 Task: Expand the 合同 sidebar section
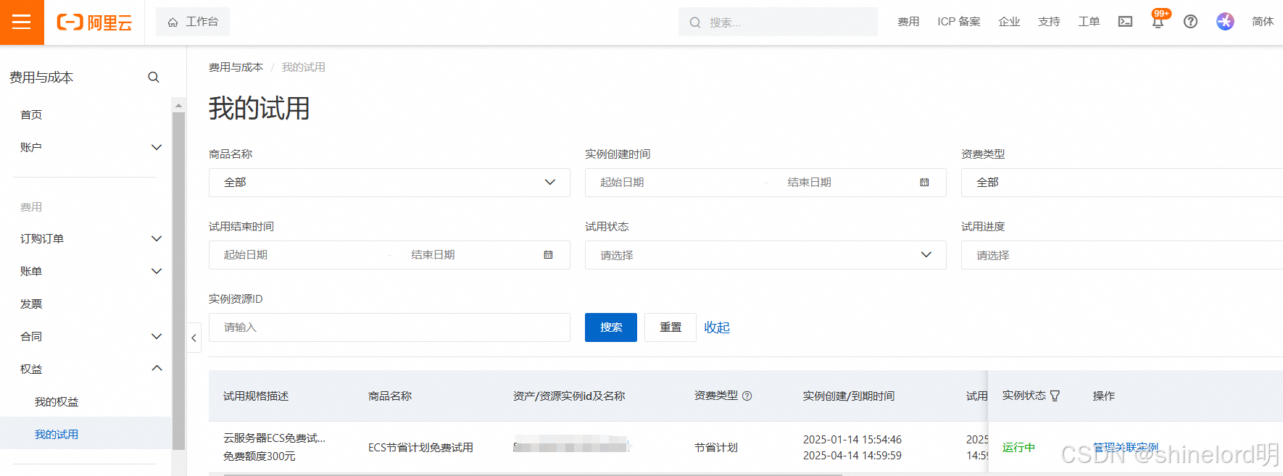click(86, 337)
